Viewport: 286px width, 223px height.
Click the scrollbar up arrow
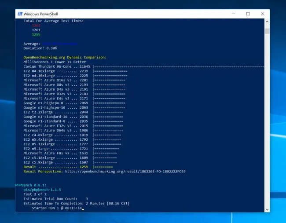267,22
